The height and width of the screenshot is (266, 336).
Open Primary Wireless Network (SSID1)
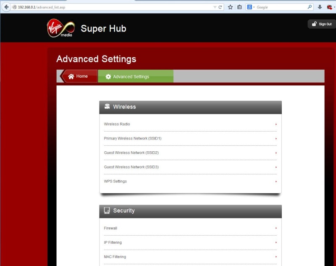(x=190, y=139)
